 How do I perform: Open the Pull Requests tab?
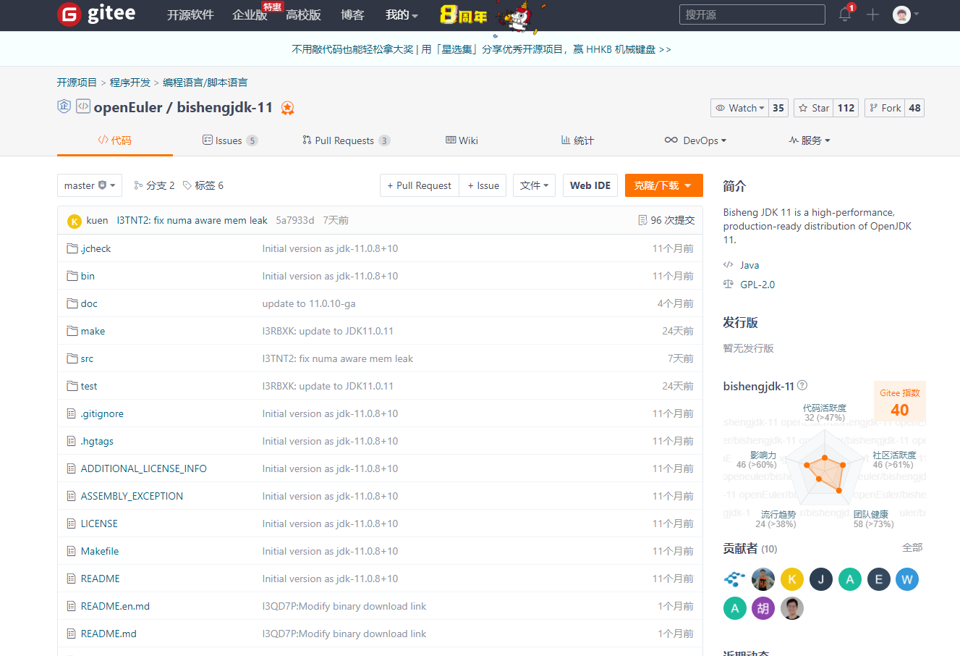[x=347, y=140]
